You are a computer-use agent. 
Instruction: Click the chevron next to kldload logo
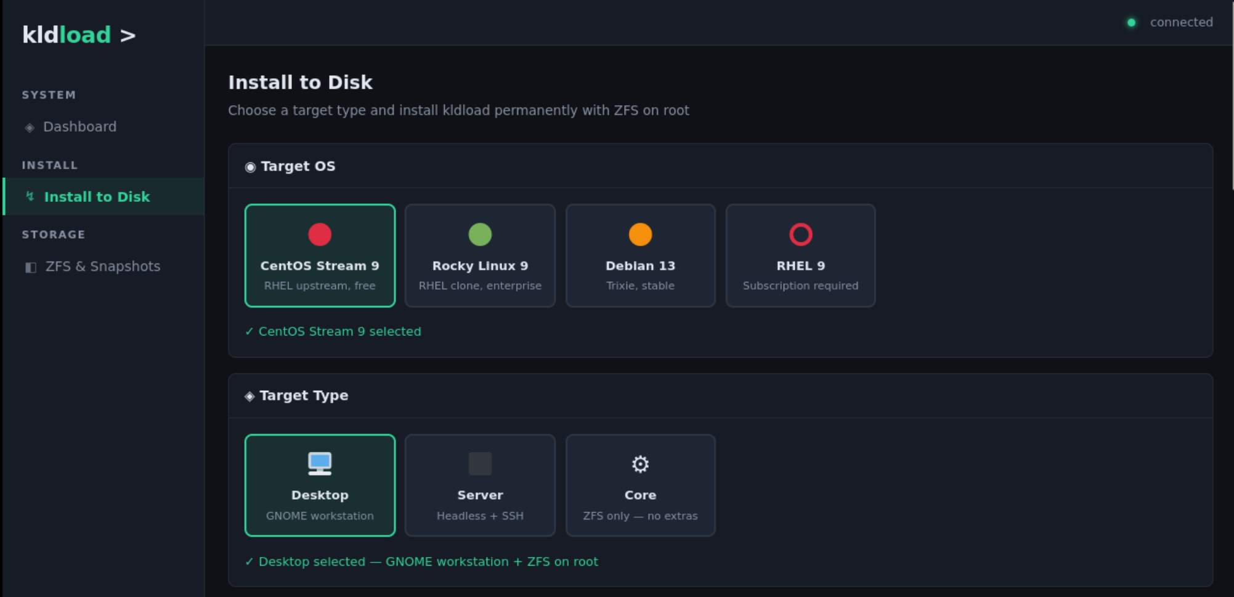tap(128, 35)
